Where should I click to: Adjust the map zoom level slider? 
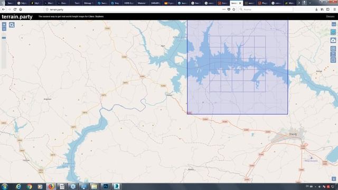coord(4,38)
